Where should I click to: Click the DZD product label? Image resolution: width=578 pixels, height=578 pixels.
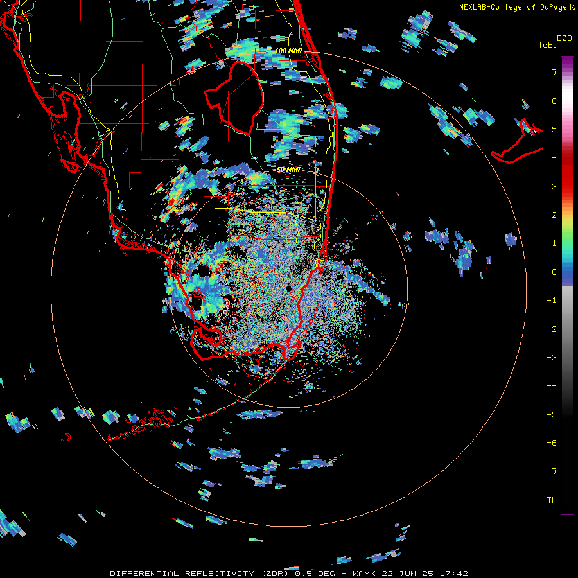[564, 39]
